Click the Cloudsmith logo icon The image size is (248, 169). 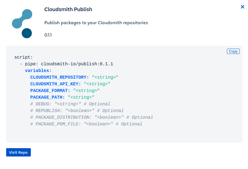(x=22, y=24)
